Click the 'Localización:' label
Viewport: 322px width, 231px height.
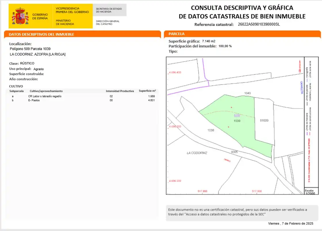[20, 44]
